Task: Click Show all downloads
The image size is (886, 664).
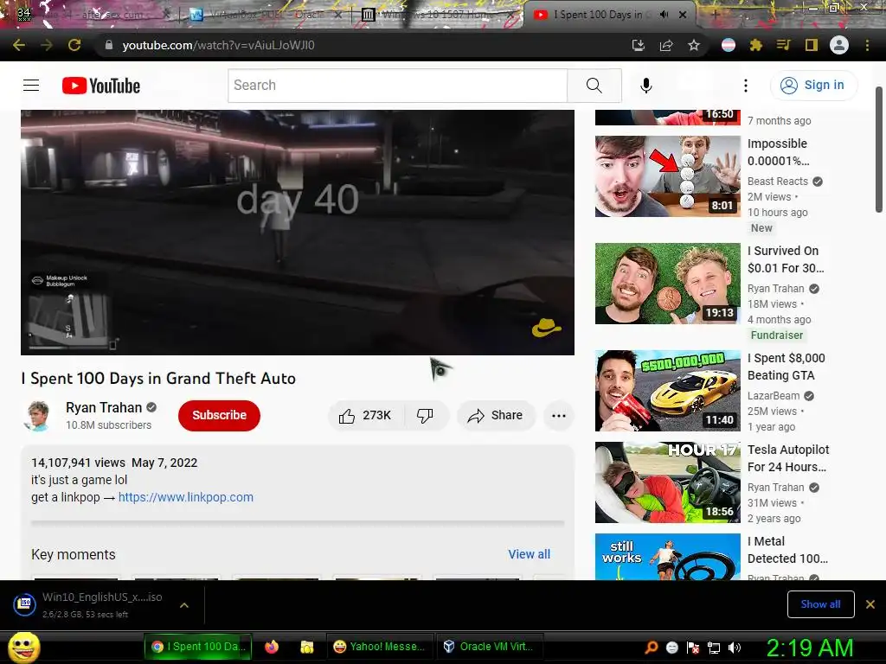Action: pyautogui.click(x=820, y=604)
